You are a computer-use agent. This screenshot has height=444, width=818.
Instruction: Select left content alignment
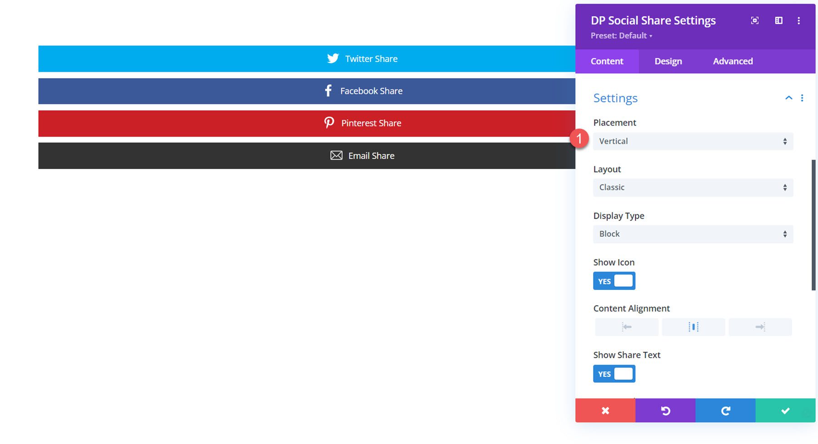pos(626,326)
